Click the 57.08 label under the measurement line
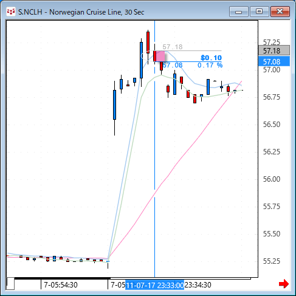 pyautogui.click(x=173, y=65)
